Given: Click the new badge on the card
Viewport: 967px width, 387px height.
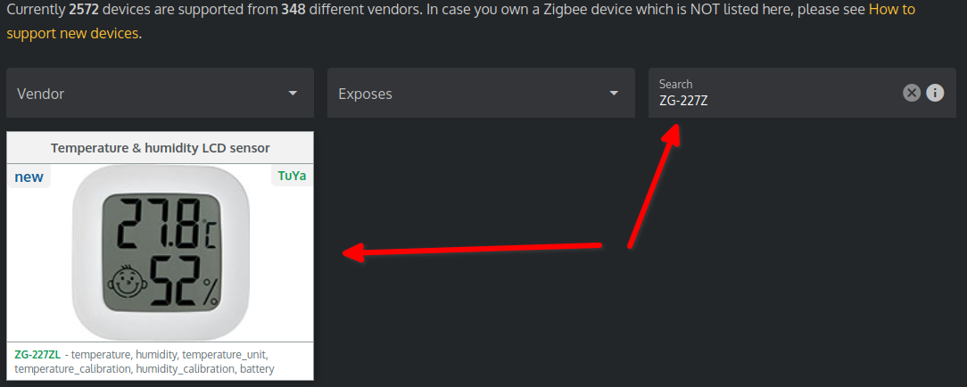Looking at the screenshot, I should tap(29, 177).
